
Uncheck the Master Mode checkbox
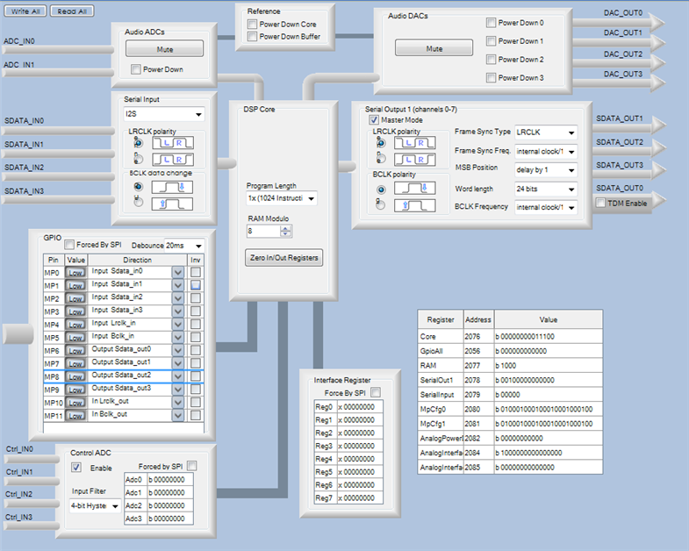(x=374, y=119)
